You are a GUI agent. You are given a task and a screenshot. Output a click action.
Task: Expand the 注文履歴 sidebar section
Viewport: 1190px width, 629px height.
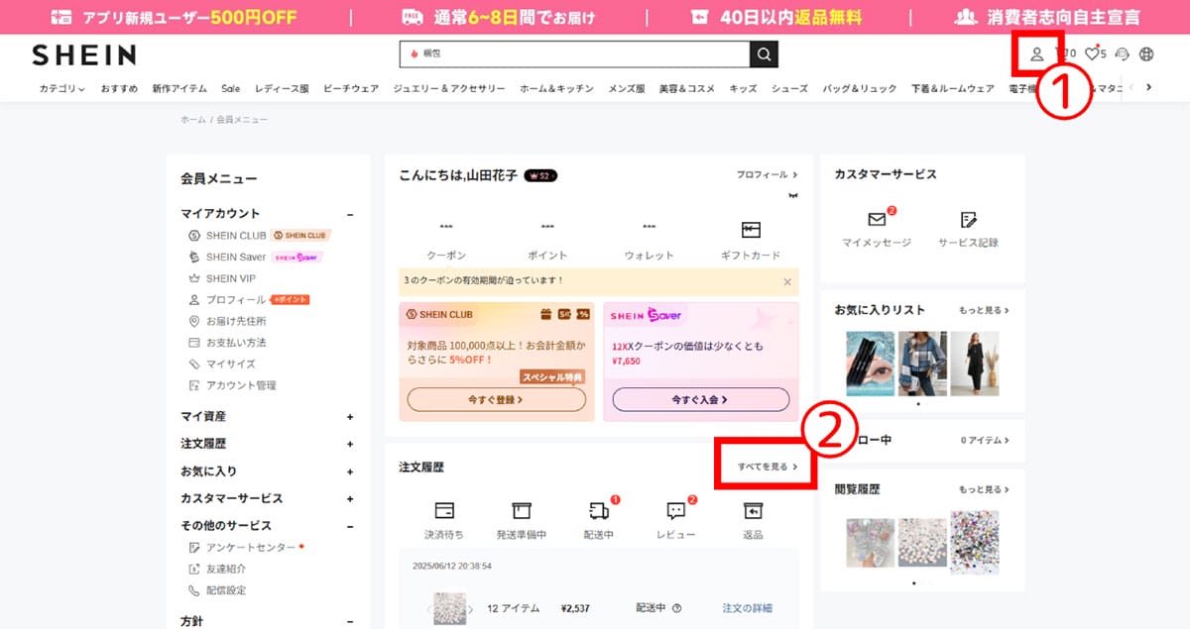tap(350, 445)
